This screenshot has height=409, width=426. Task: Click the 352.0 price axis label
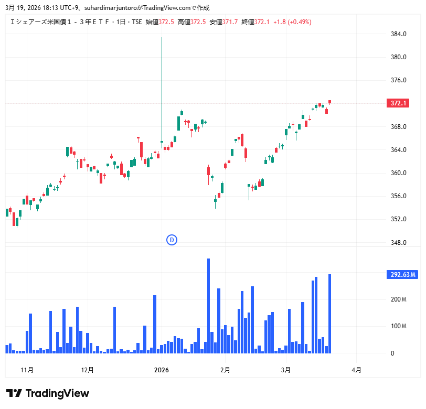click(399, 219)
